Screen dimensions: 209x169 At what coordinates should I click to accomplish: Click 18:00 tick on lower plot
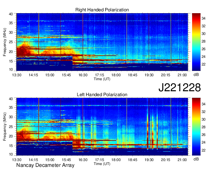(x=116, y=160)
